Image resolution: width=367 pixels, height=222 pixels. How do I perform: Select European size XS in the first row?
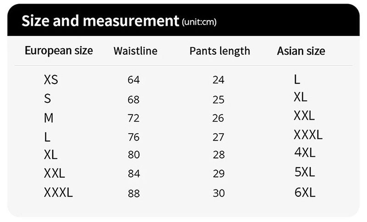(51, 80)
